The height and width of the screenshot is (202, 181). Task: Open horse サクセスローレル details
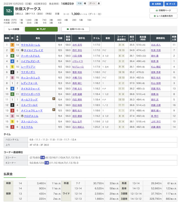coord(31,45)
